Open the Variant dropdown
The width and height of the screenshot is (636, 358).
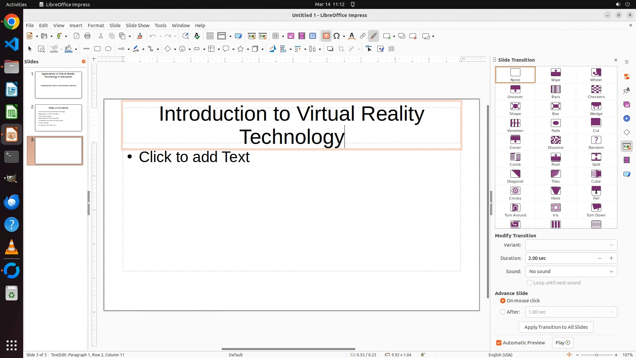click(571, 245)
